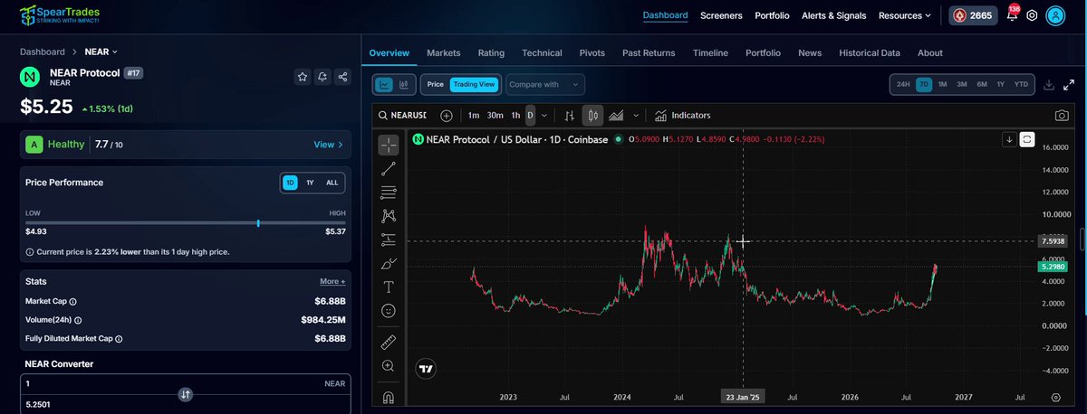The width and height of the screenshot is (1087, 414).
Task: Open the Historical Data tab
Action: click(x=870, y=53)
